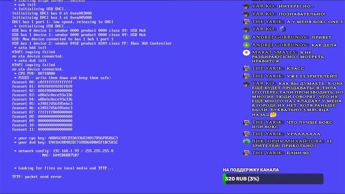Click the 'fuseset 00' line
This screenshot has height=194, width=345.
tap(42, 82)
